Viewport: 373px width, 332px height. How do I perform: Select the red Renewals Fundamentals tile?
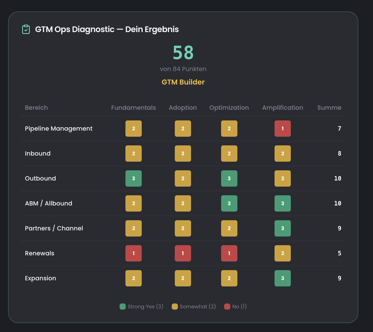coord(134,253)
